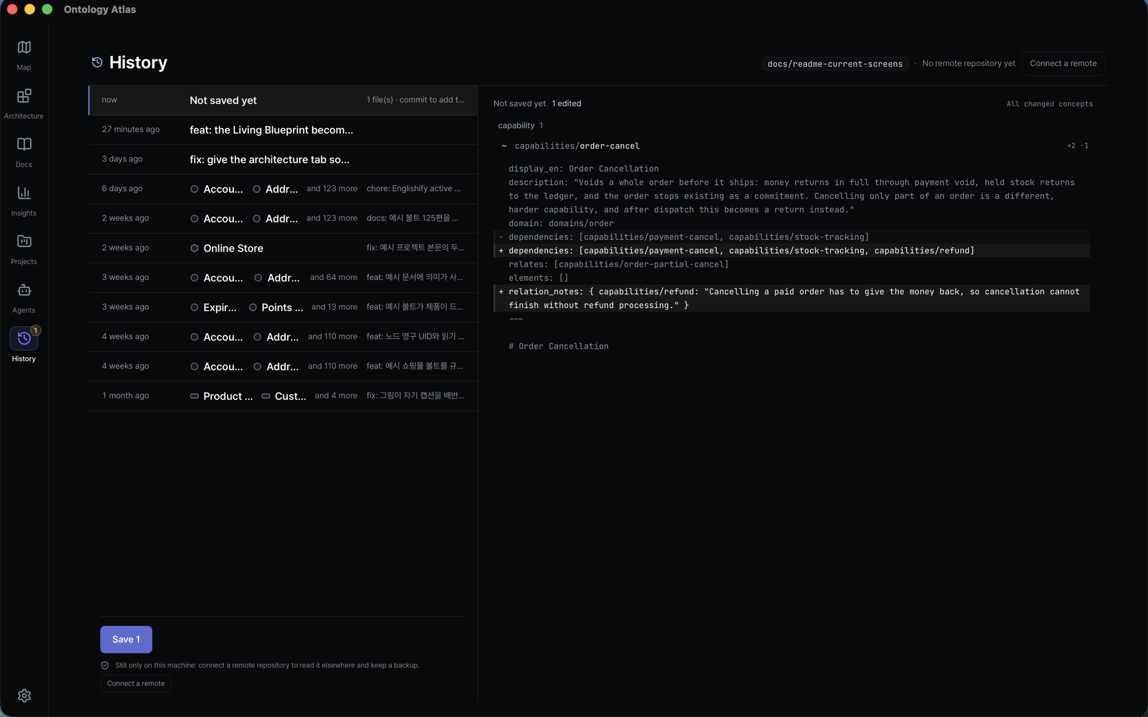Screen dimensions: 1148x717
Task: Select the Online Store commit row
Action: point(283,248)
